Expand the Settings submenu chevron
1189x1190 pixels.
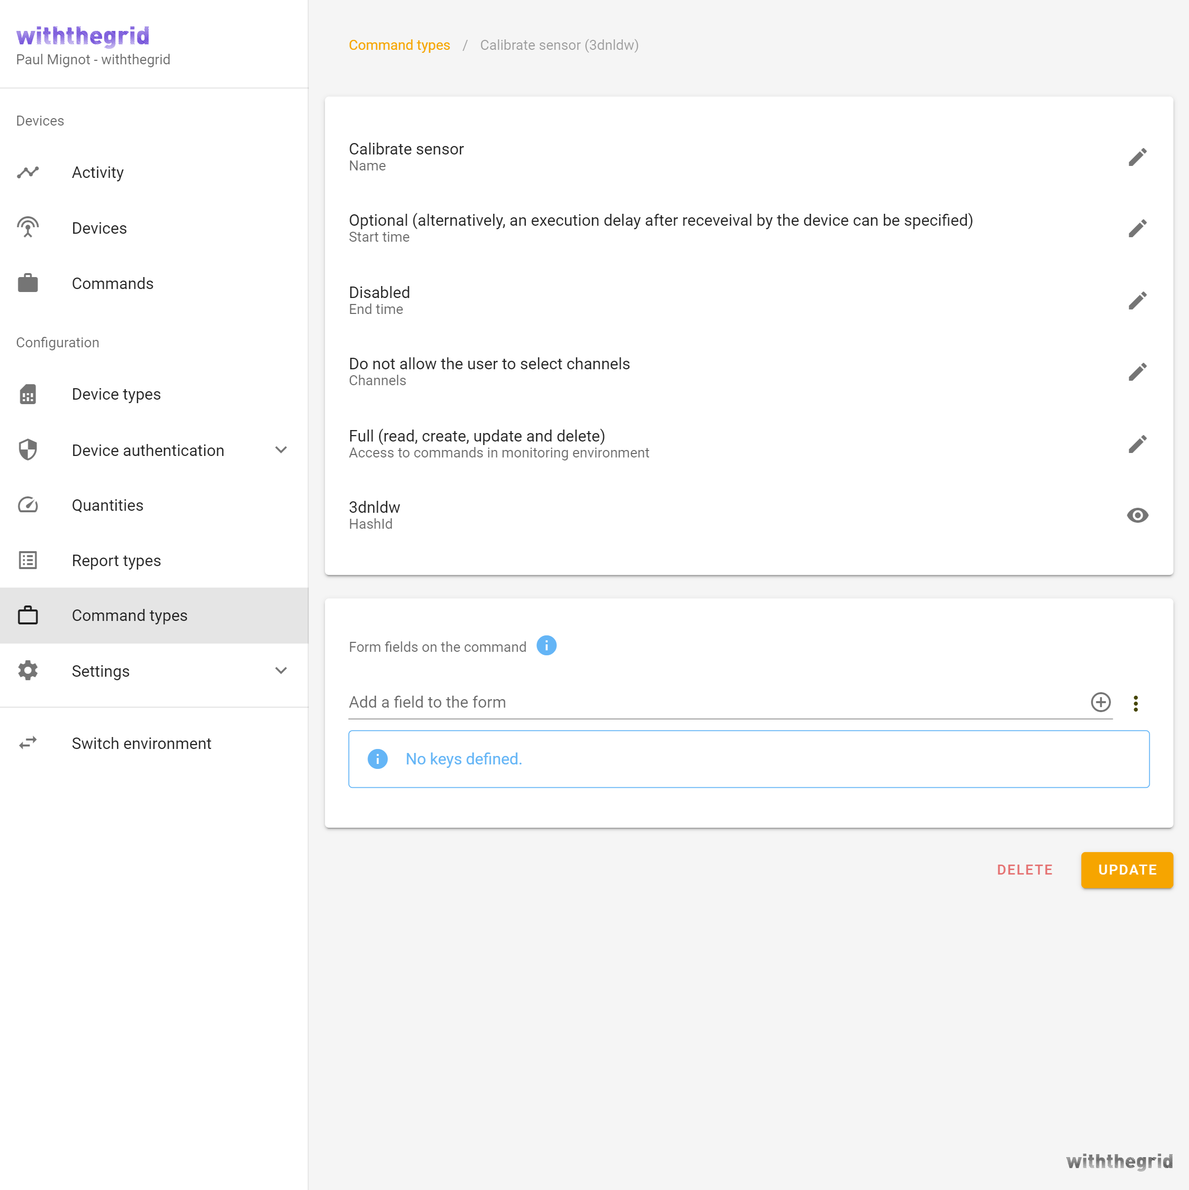(281, 671)
